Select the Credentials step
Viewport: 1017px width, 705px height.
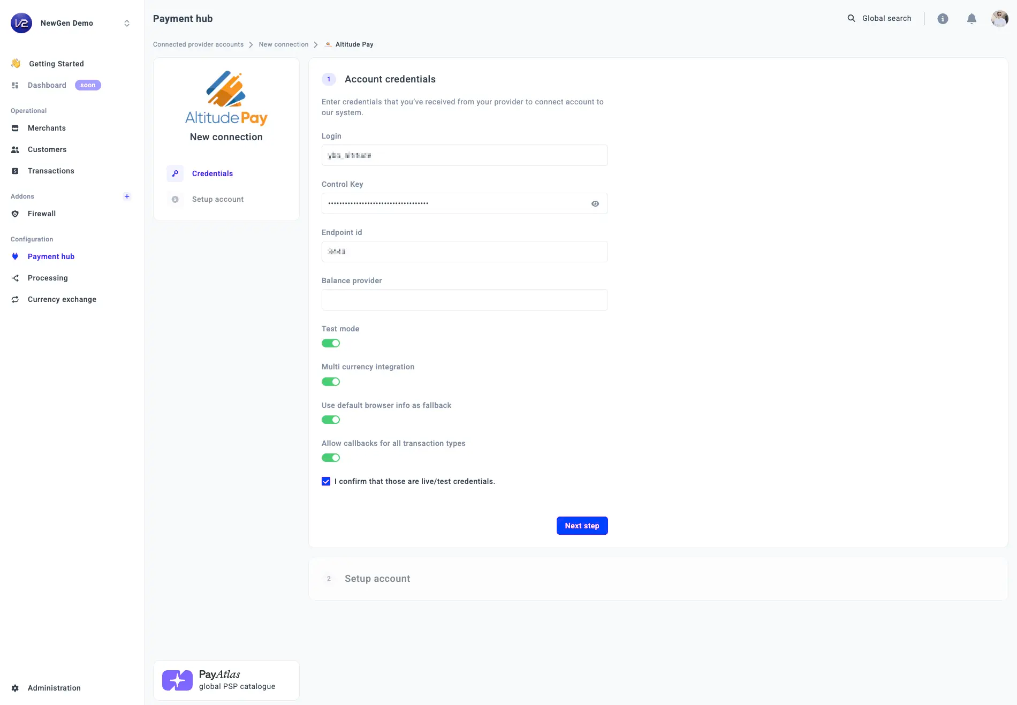click(212, 173)
